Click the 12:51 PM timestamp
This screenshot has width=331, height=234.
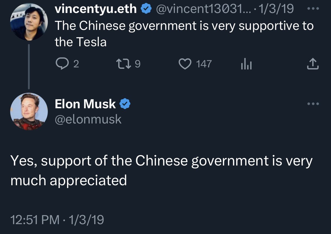pos(35,219)
